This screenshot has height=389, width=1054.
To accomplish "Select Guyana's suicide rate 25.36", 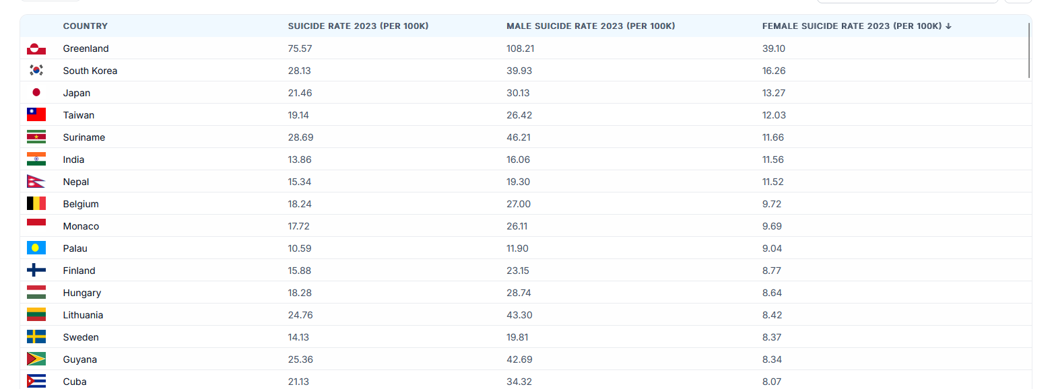I will [x=300, y=359].
